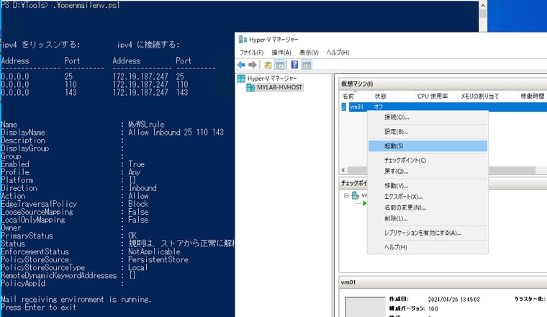Click 'Press Enter to exit' line in PowerShell
Screen dimensions: 547x317
tap(38, 307)
